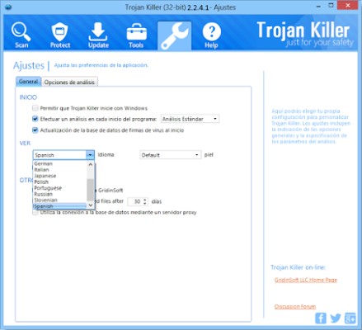Collapse the Spanish language dropdown arrow
This screenshot has width=362, height=330.
pos(90,155)
